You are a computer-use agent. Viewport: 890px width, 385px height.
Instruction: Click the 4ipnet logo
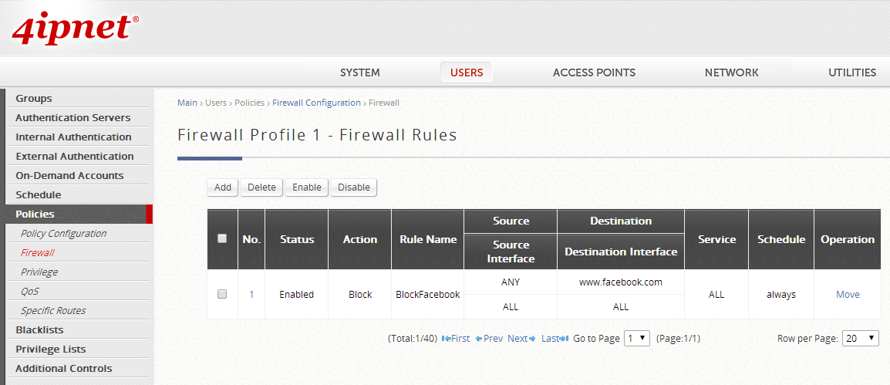point(75,29)
